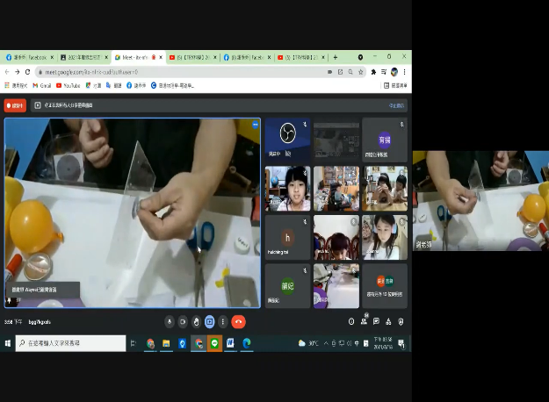Open the Chrome three-dot menu
This screenshot has width=549, height=402.
coord(404,72)
